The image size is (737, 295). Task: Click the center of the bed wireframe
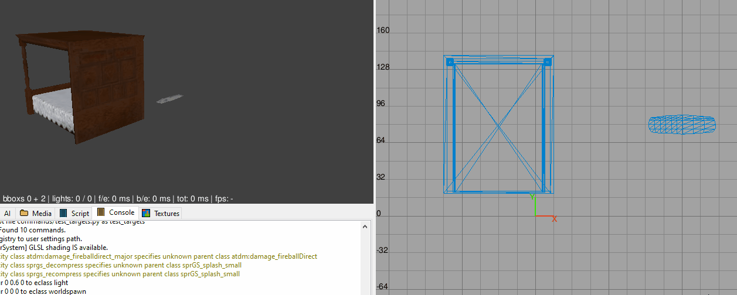pyautogui.click(x=498, y=125)
